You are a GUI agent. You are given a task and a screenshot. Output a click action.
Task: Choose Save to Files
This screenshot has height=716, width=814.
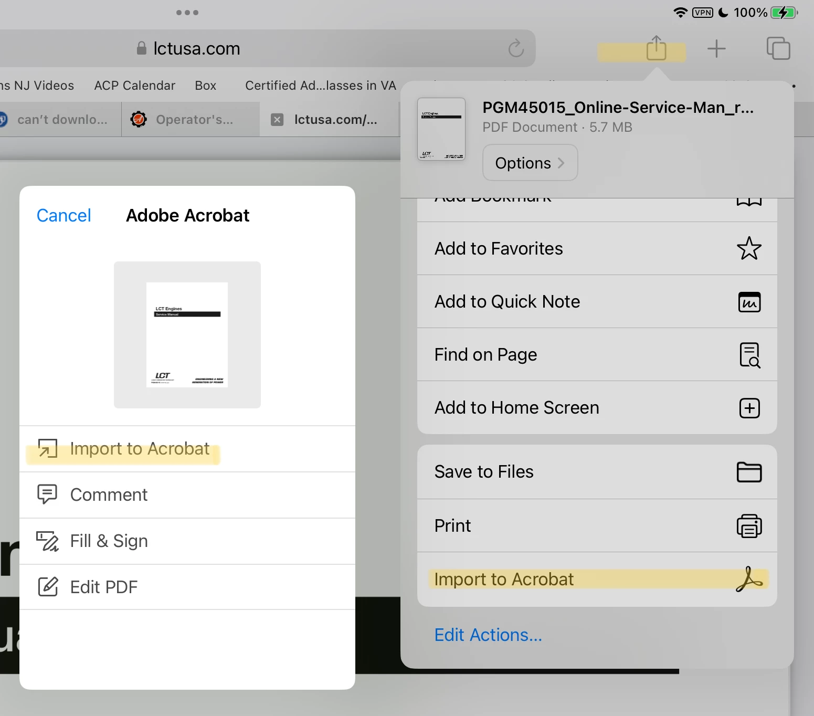tap(597, 472)
